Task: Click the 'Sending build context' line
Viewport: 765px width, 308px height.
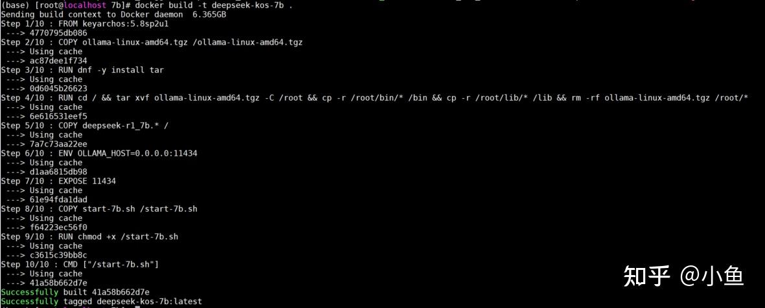Action: (113, 15)
